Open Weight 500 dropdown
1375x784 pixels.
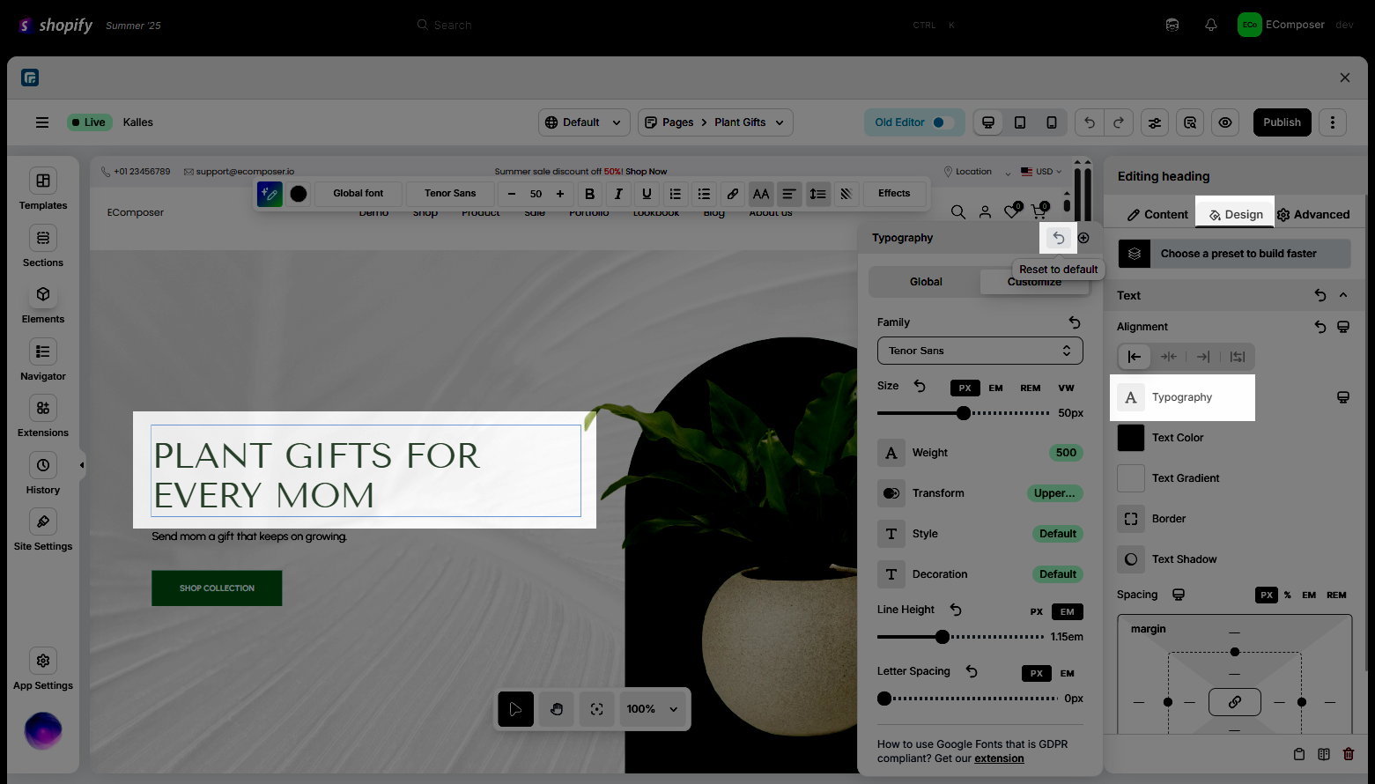tap(1066, 453)
